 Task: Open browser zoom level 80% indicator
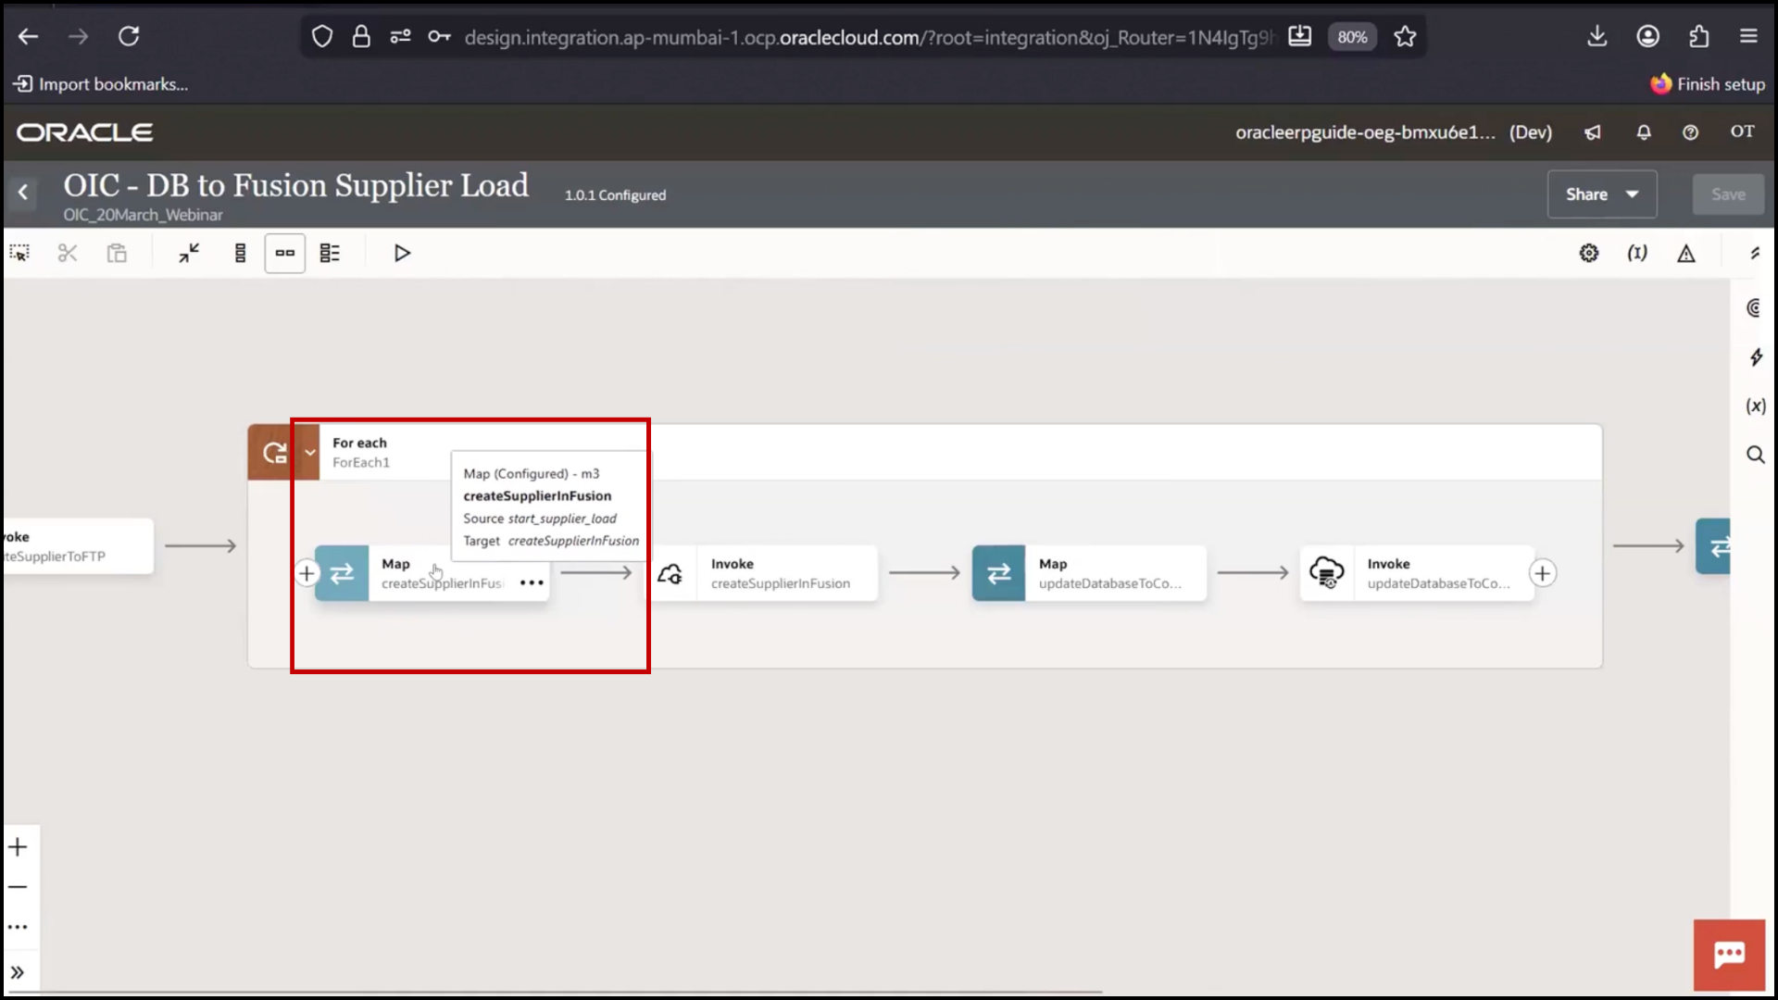coord(1352,36)
